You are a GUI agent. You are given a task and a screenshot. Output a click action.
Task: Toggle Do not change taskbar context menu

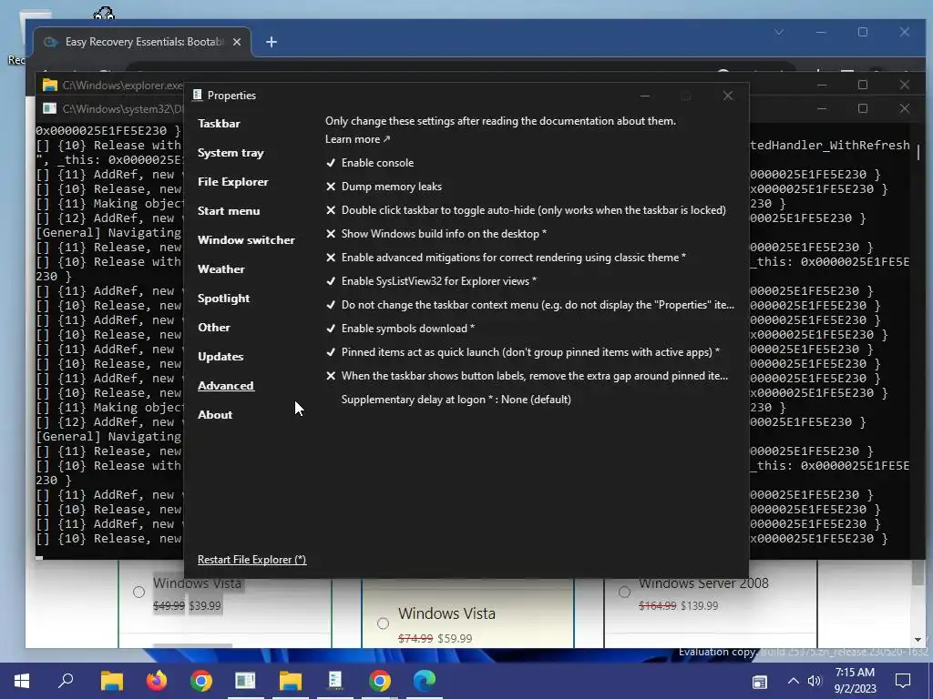(x=530, y=305)
